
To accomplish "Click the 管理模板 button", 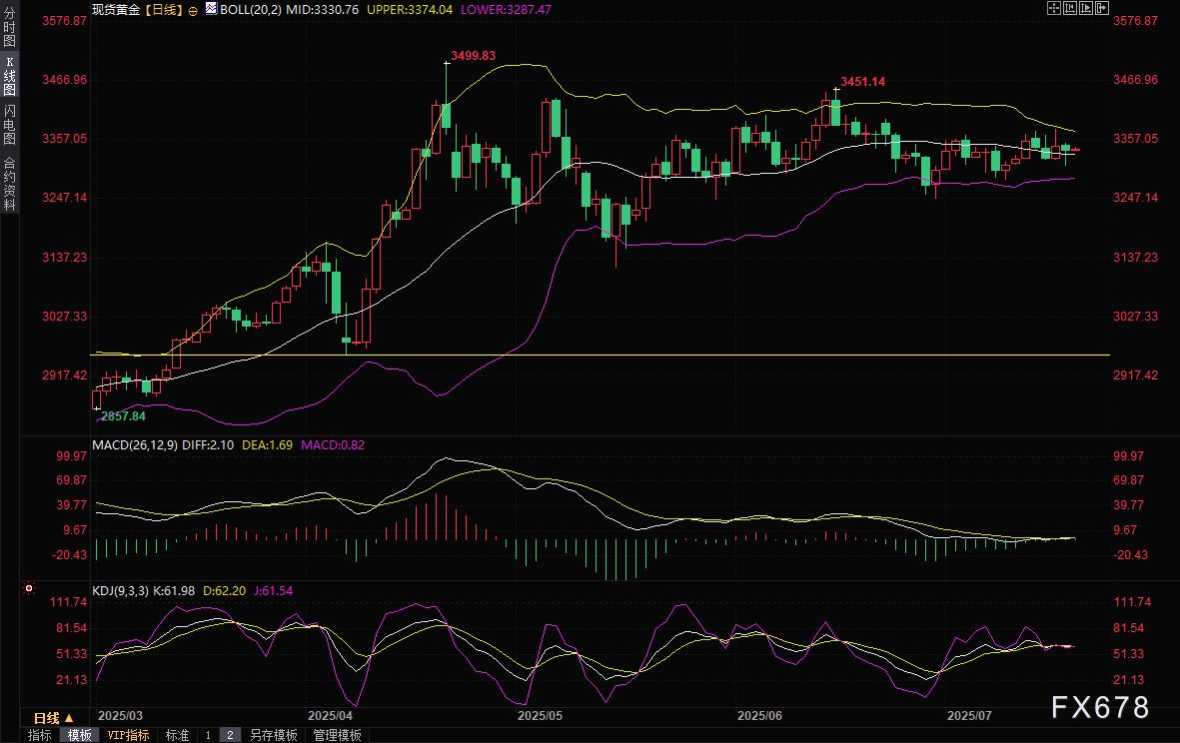I will (337, 735).
